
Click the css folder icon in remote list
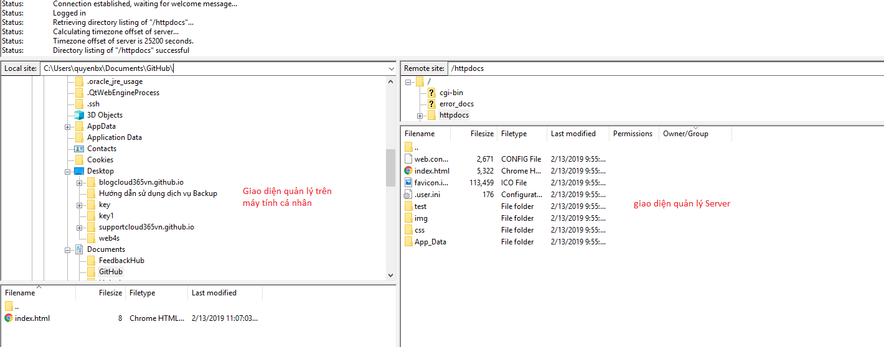[408, 230]
